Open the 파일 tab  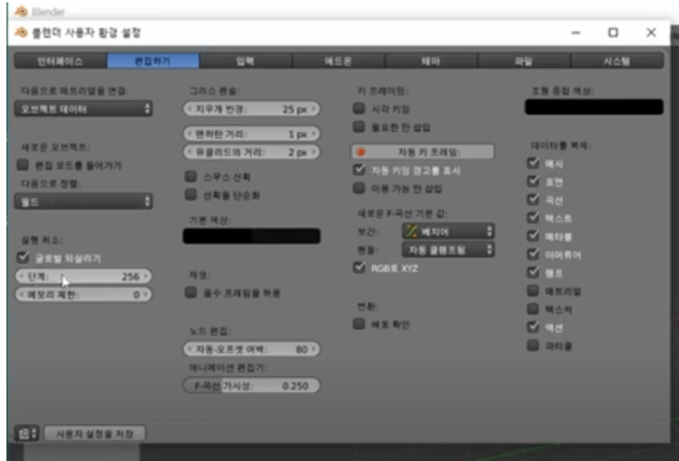tap(524, 61)
